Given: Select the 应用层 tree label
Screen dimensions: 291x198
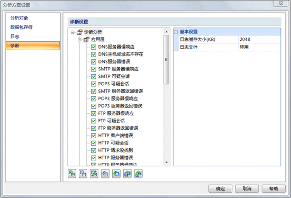Looking at the screenshot, I should [98, 39].
